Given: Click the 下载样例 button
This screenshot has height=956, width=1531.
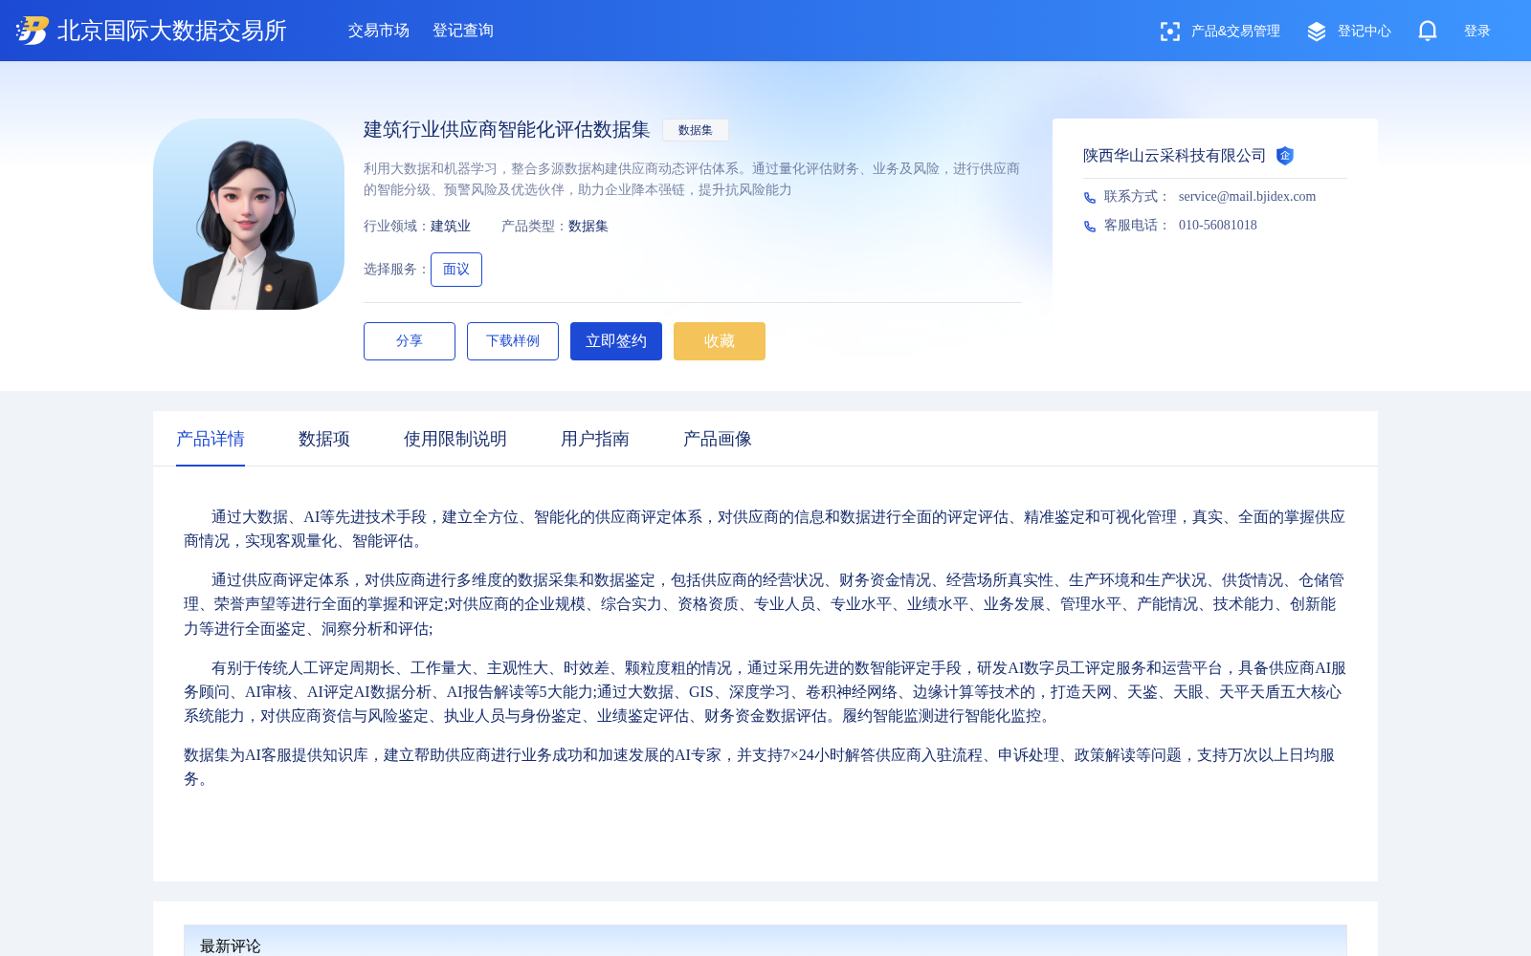Looking at the screenshot, I should (x=513, y=341).
